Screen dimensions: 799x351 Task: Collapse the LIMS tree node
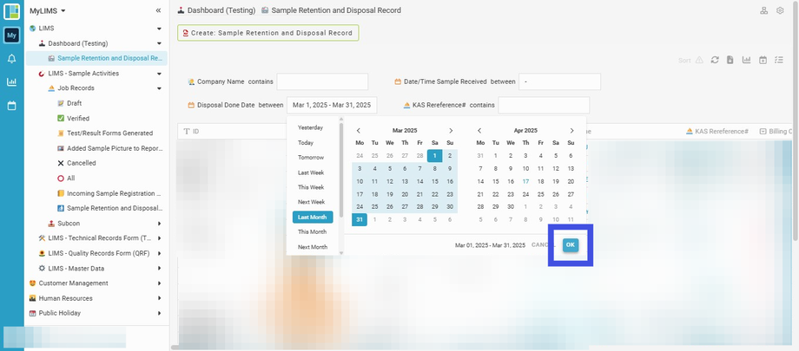[x=159, y=29]
